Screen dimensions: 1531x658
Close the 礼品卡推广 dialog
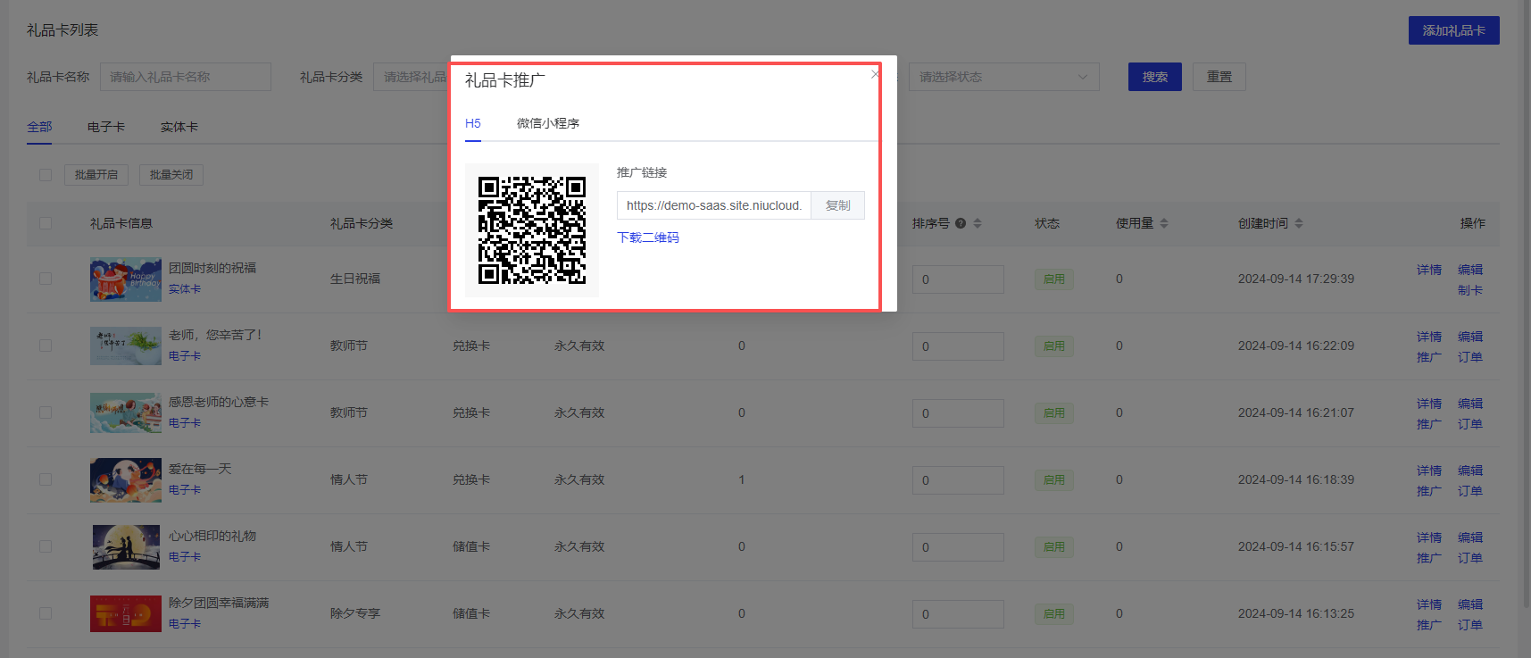tap(875, 74)
